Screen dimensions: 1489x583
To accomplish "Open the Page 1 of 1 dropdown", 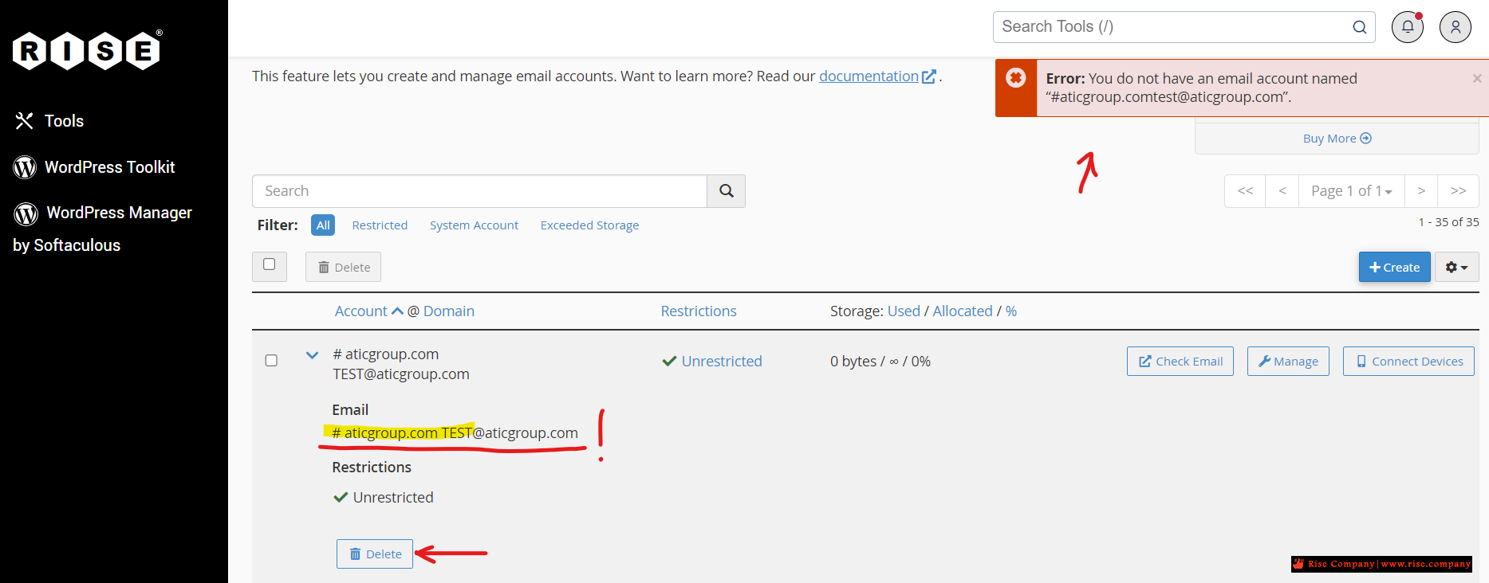I will point(1351,191).
